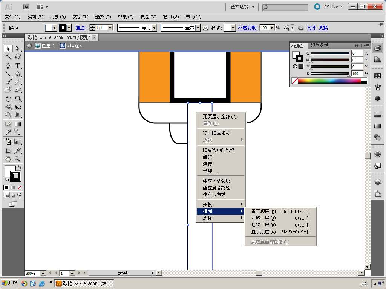The width and height of the screenshot is (386, 289).
Task: Activate the Zoom magnifier tool
Action: pos(18,159)
